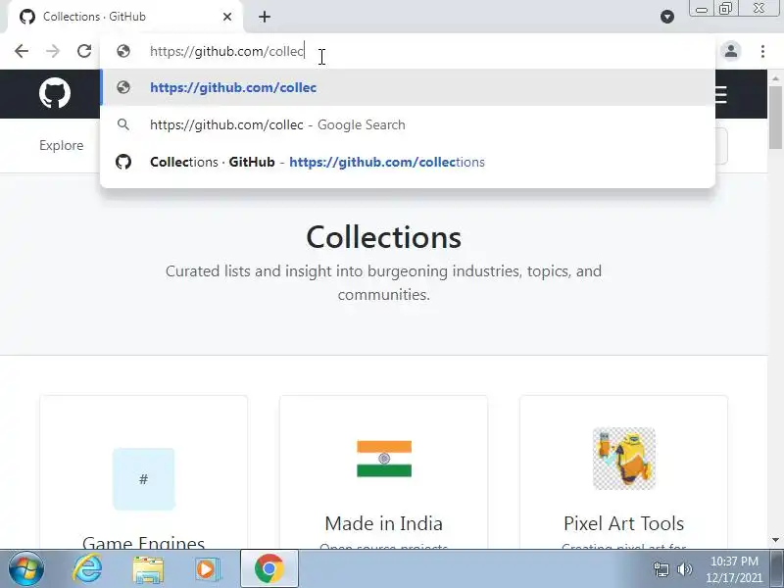This screenshot has width=784, height=588.
Task: Open the Windows Start button
Action: click(25, 569)
